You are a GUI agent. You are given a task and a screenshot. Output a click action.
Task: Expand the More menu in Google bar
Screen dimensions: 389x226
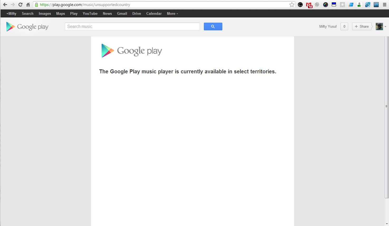(x=172, y=13)
